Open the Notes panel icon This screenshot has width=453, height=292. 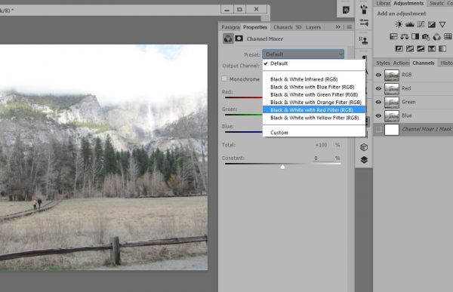346,10
